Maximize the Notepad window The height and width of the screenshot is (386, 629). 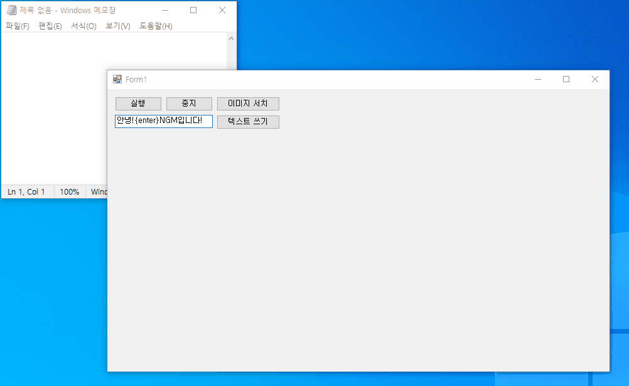click(x=193, y=11)
